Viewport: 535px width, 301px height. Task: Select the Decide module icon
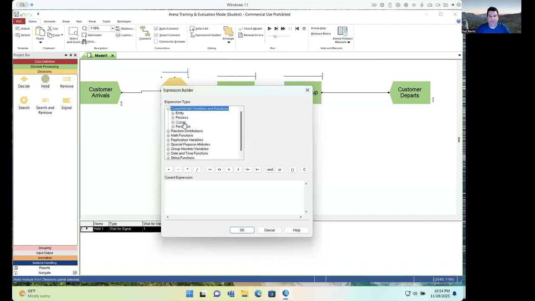tap(24, 79)
